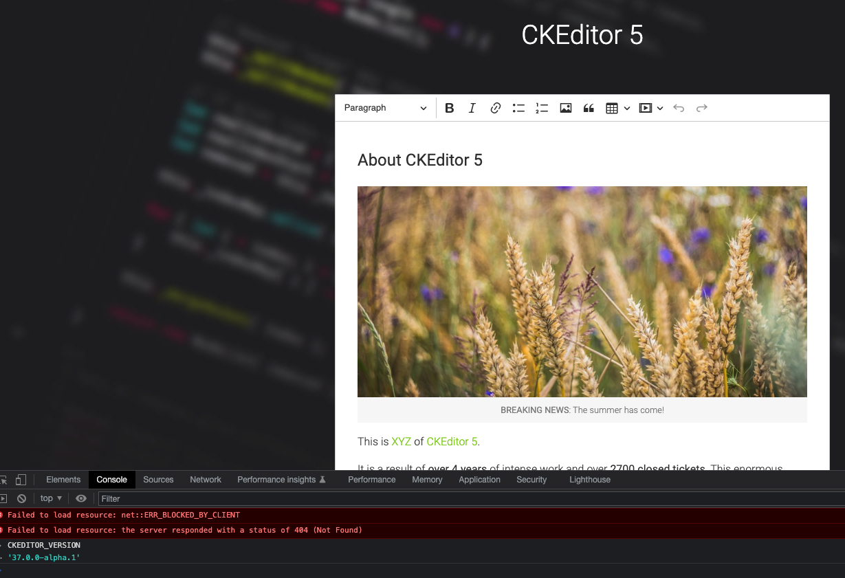Insert an image via the toolbar

tap(565, 108)
